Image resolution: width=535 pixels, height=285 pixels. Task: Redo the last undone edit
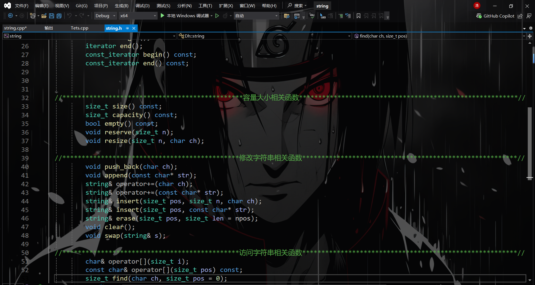[x=82, y=16]
